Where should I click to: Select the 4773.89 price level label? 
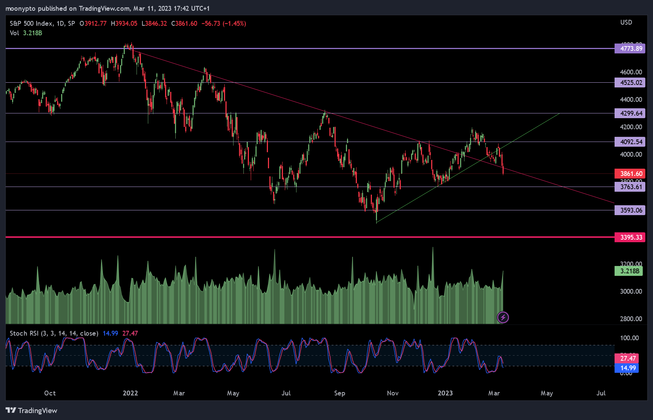tap(630, 49)
